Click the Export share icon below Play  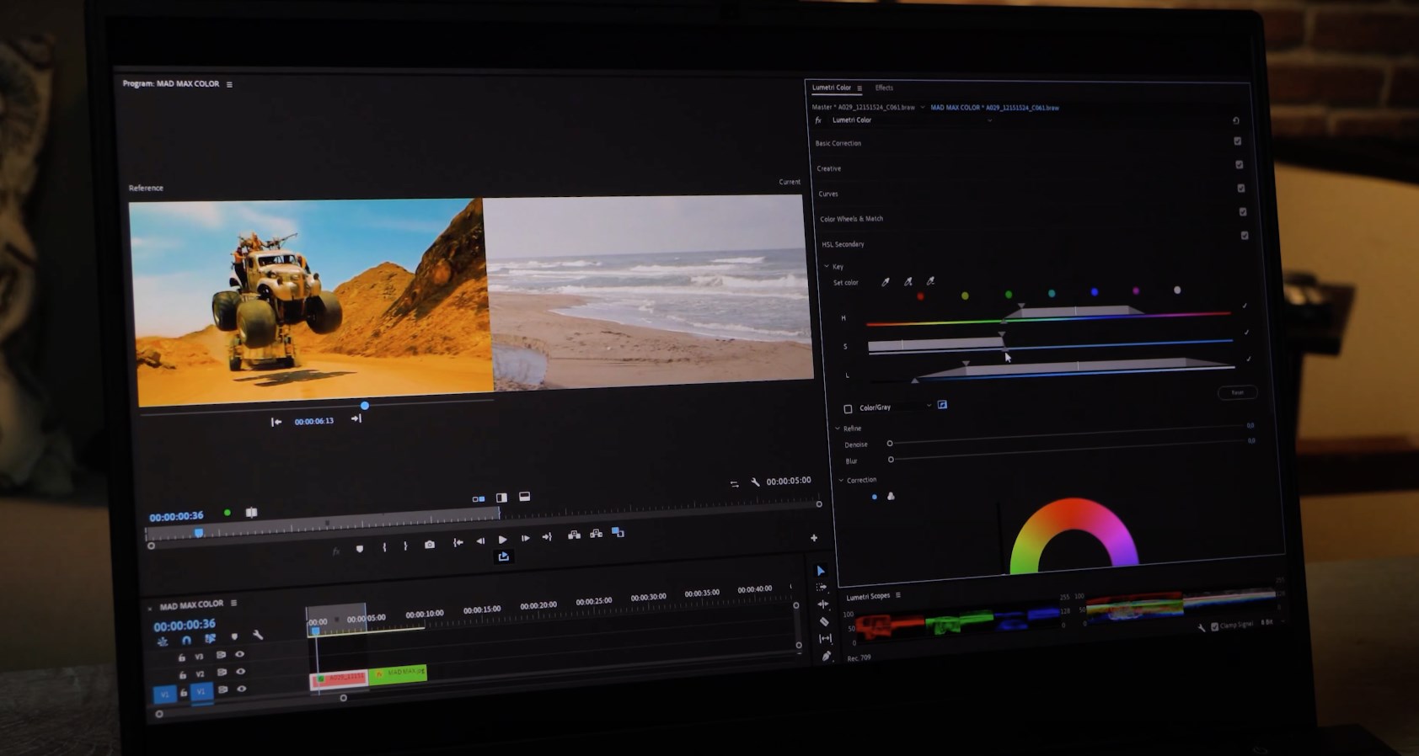503,556
